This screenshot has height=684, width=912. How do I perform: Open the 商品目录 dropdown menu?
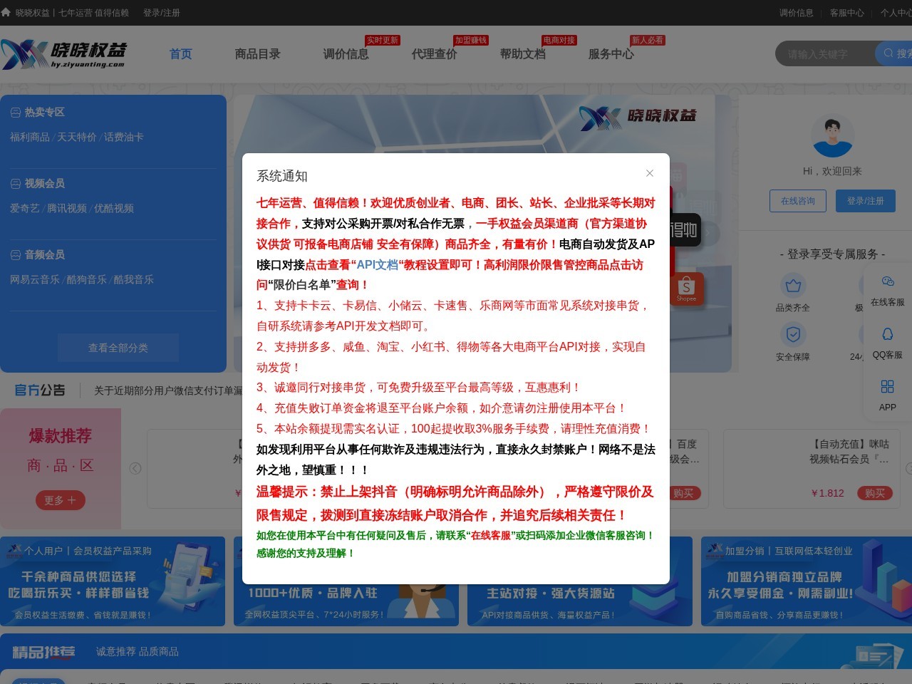coord(257,53)
